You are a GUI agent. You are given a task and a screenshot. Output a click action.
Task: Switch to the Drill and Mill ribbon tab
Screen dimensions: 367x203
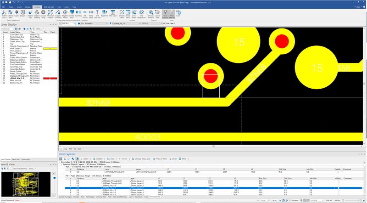(49, 7)
